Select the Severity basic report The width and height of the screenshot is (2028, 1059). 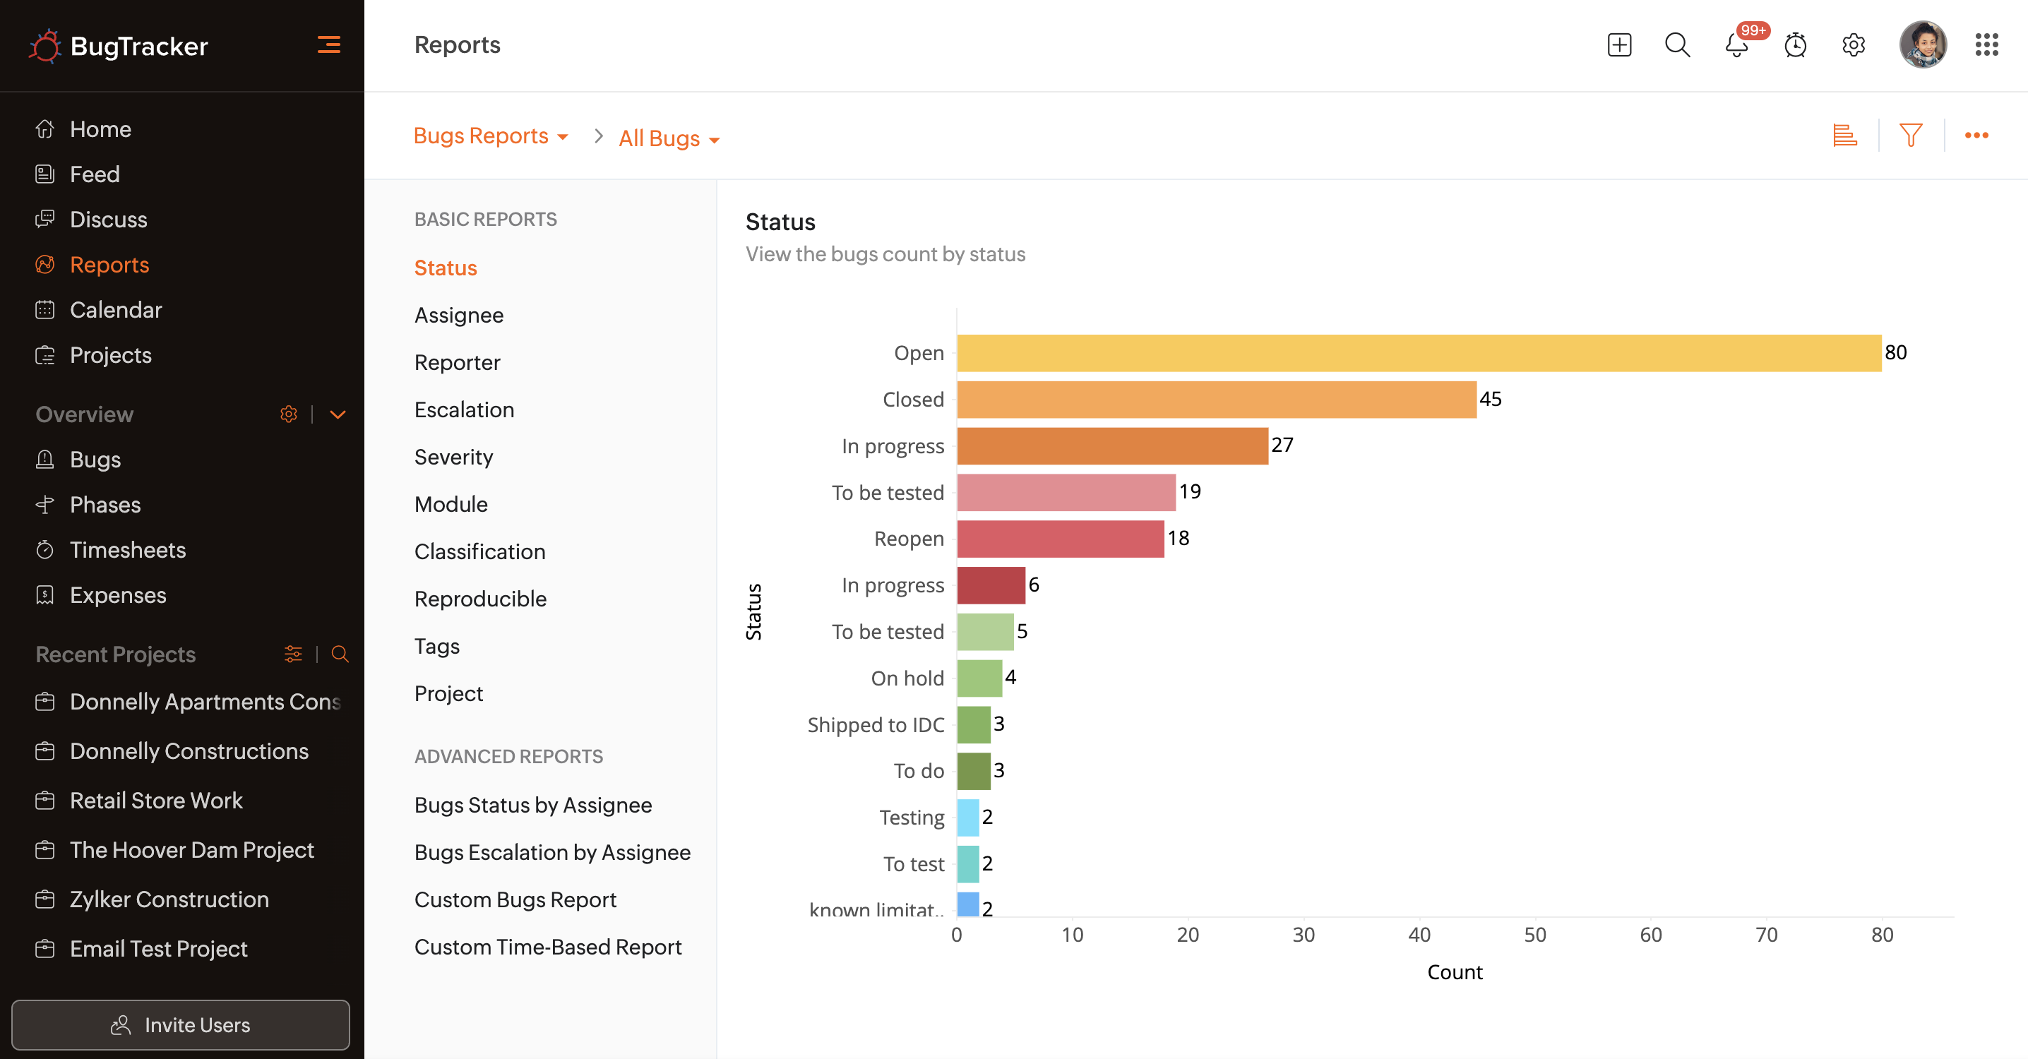453,457
